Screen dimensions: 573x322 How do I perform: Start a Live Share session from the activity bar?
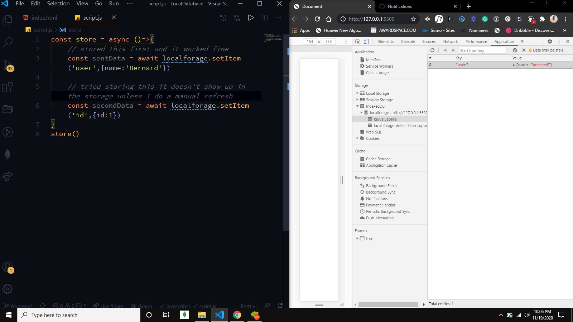click(8, 176)
